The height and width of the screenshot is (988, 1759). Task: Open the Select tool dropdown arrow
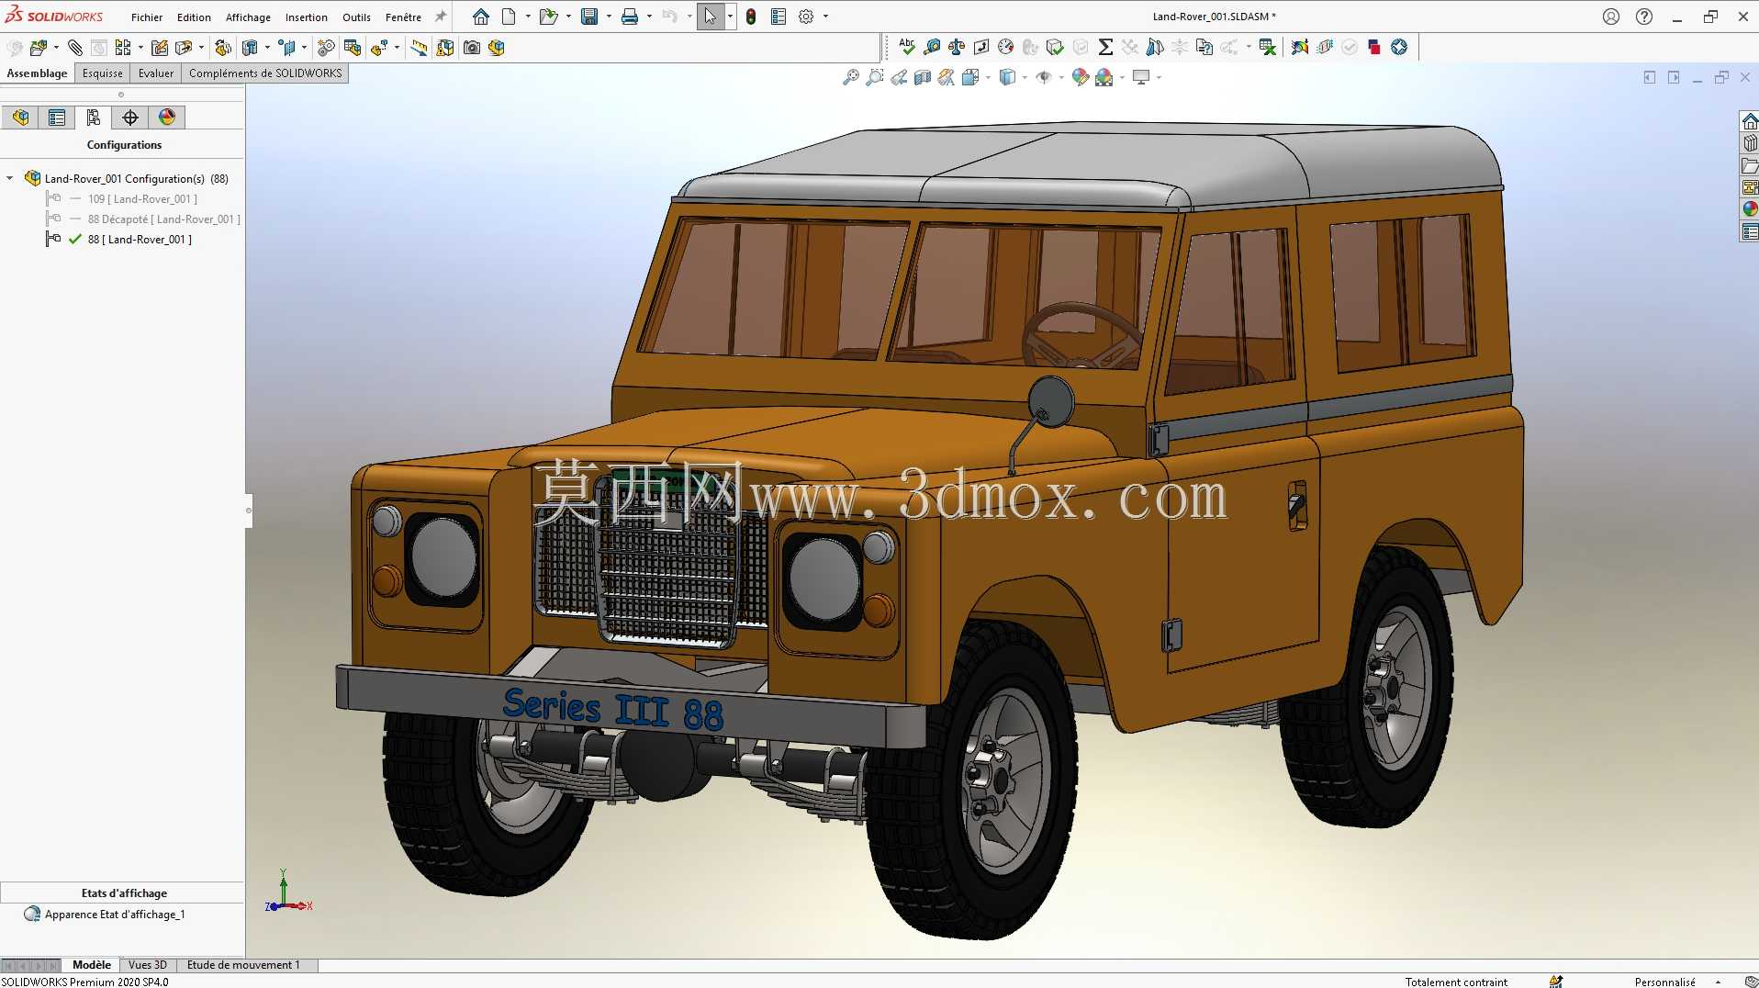(730, 17)
